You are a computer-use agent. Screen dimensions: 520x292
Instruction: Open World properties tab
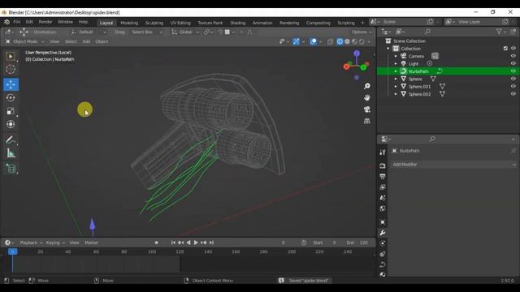(x=383, y=208)
